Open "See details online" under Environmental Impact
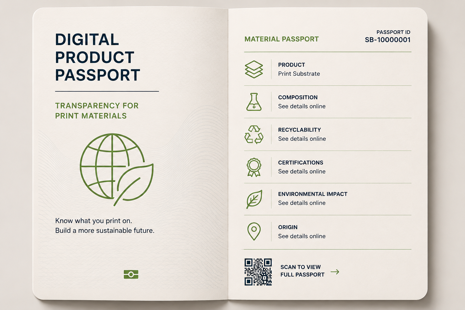 [302, 203]
